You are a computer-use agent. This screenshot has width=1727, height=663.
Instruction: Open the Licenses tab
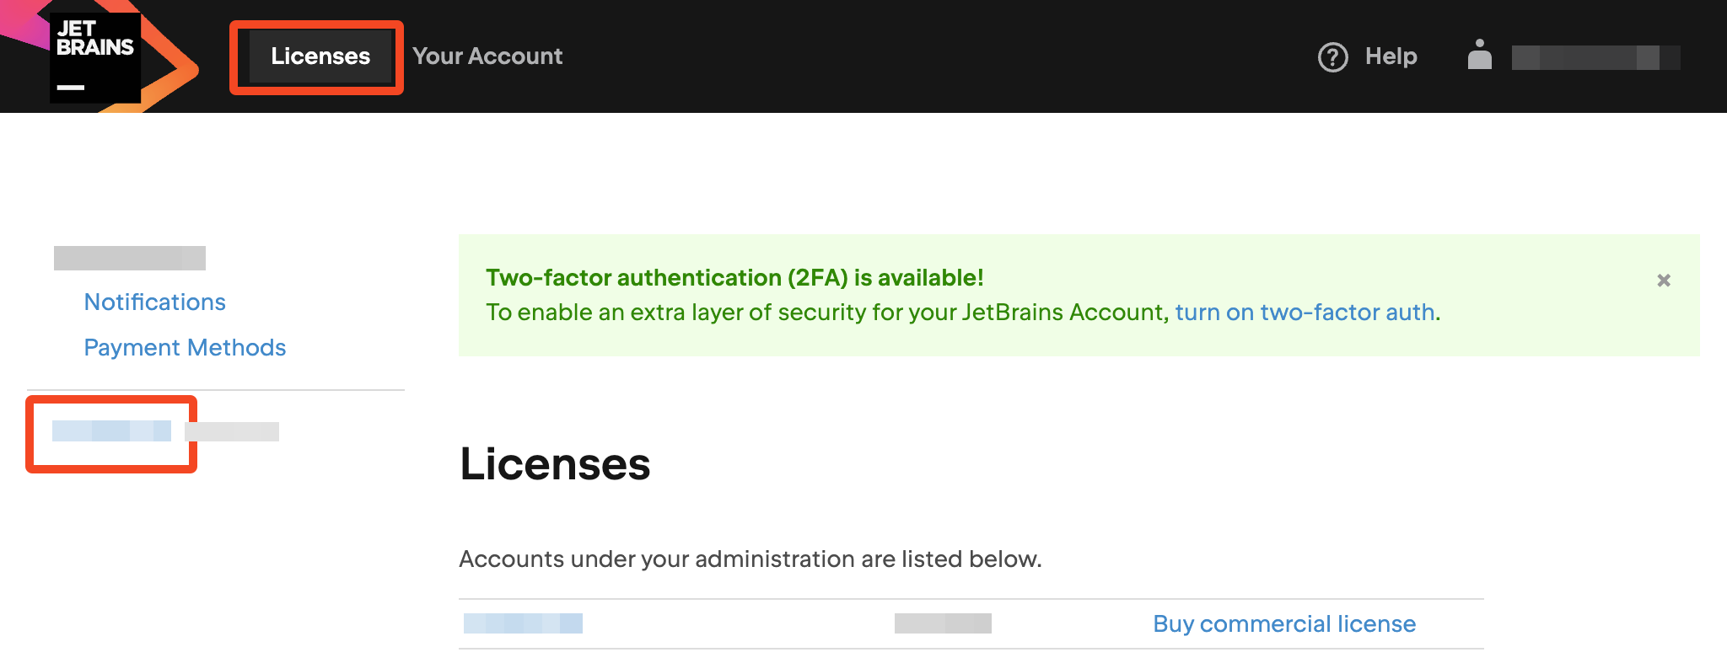point(320,56)
